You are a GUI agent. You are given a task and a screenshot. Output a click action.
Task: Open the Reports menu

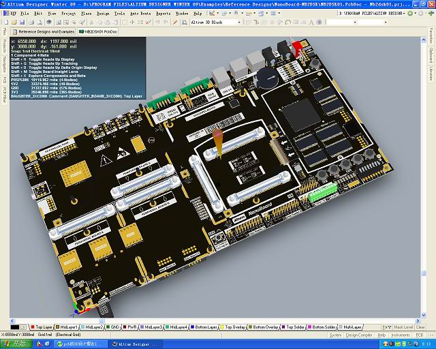point(163,14)
